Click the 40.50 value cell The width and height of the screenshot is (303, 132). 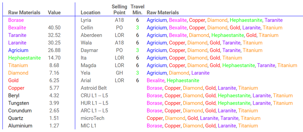coord(54,28)
